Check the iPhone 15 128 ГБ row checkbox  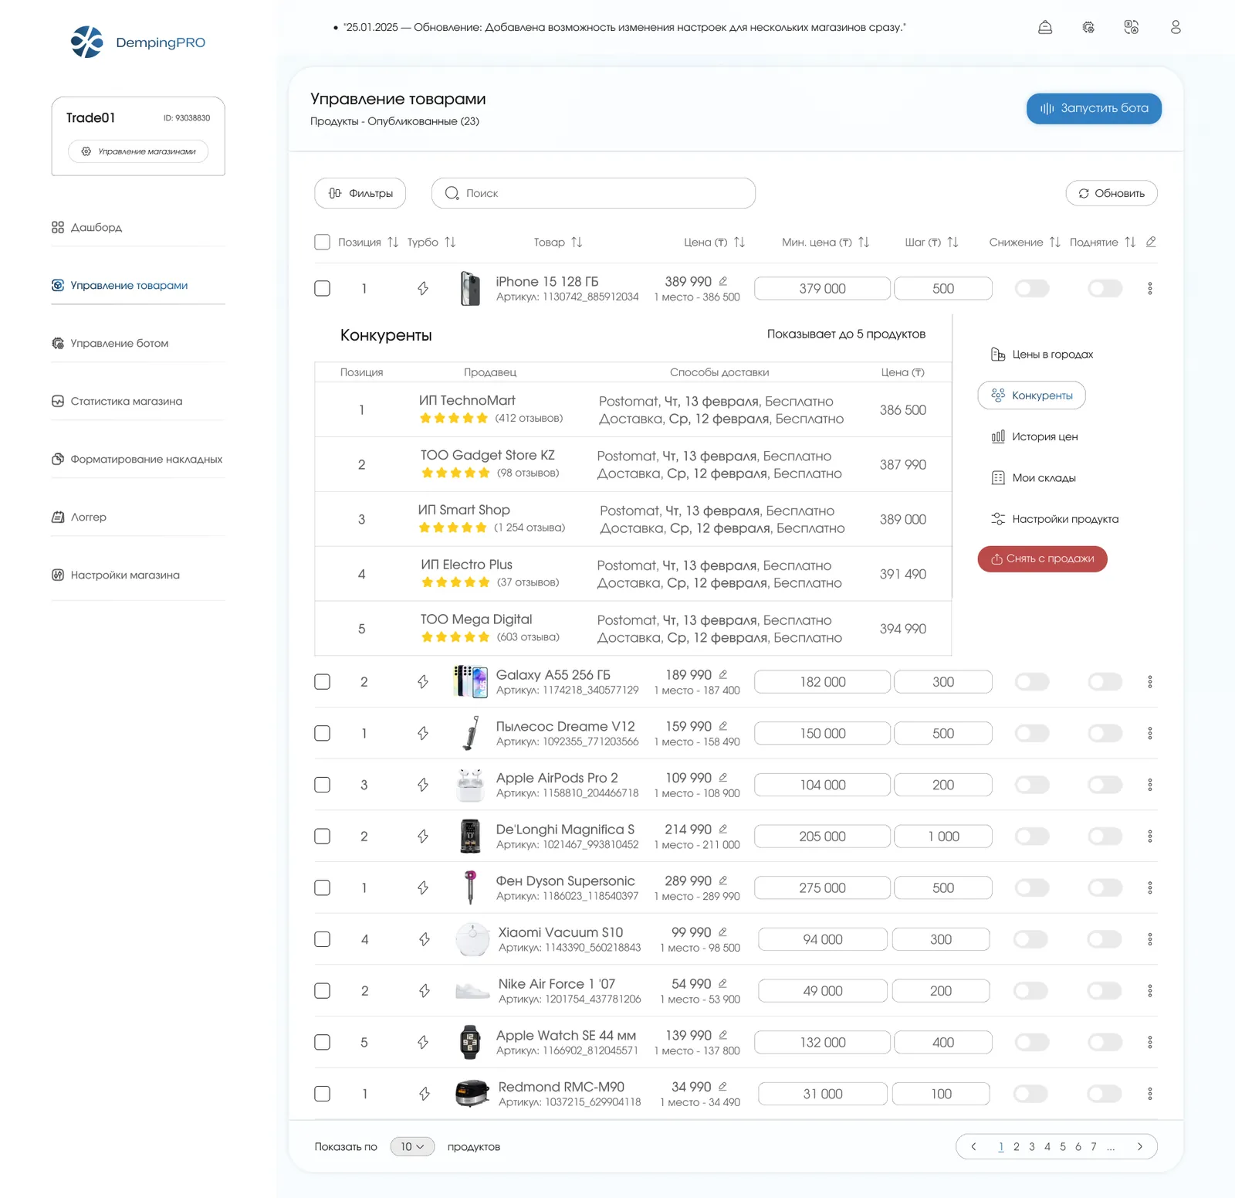[x=323, y=289]
